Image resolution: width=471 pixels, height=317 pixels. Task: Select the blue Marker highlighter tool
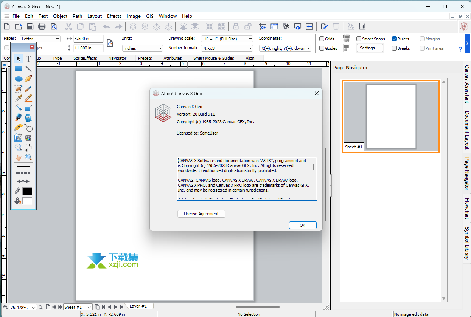pos(19,118)
